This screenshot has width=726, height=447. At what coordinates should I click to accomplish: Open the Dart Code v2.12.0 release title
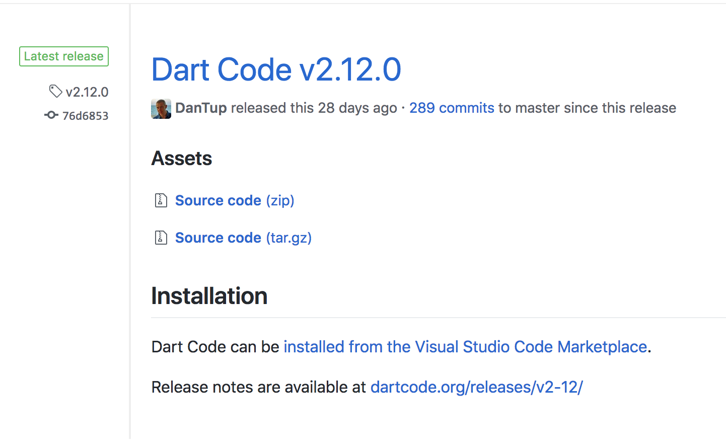point(276,69)
